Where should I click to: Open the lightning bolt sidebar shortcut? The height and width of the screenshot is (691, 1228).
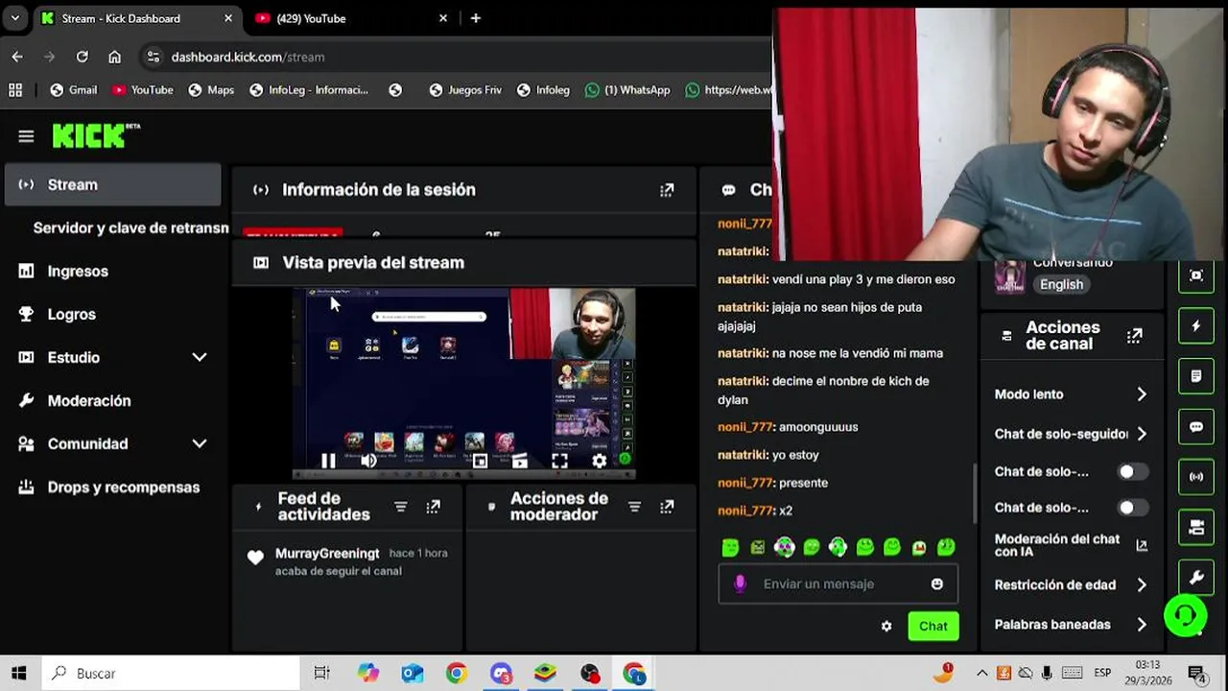coord(1196,326)
